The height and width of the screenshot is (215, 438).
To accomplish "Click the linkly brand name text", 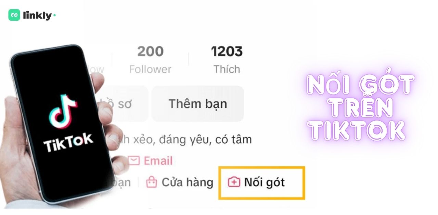I will pyautogui.click(x=37, y=15).
